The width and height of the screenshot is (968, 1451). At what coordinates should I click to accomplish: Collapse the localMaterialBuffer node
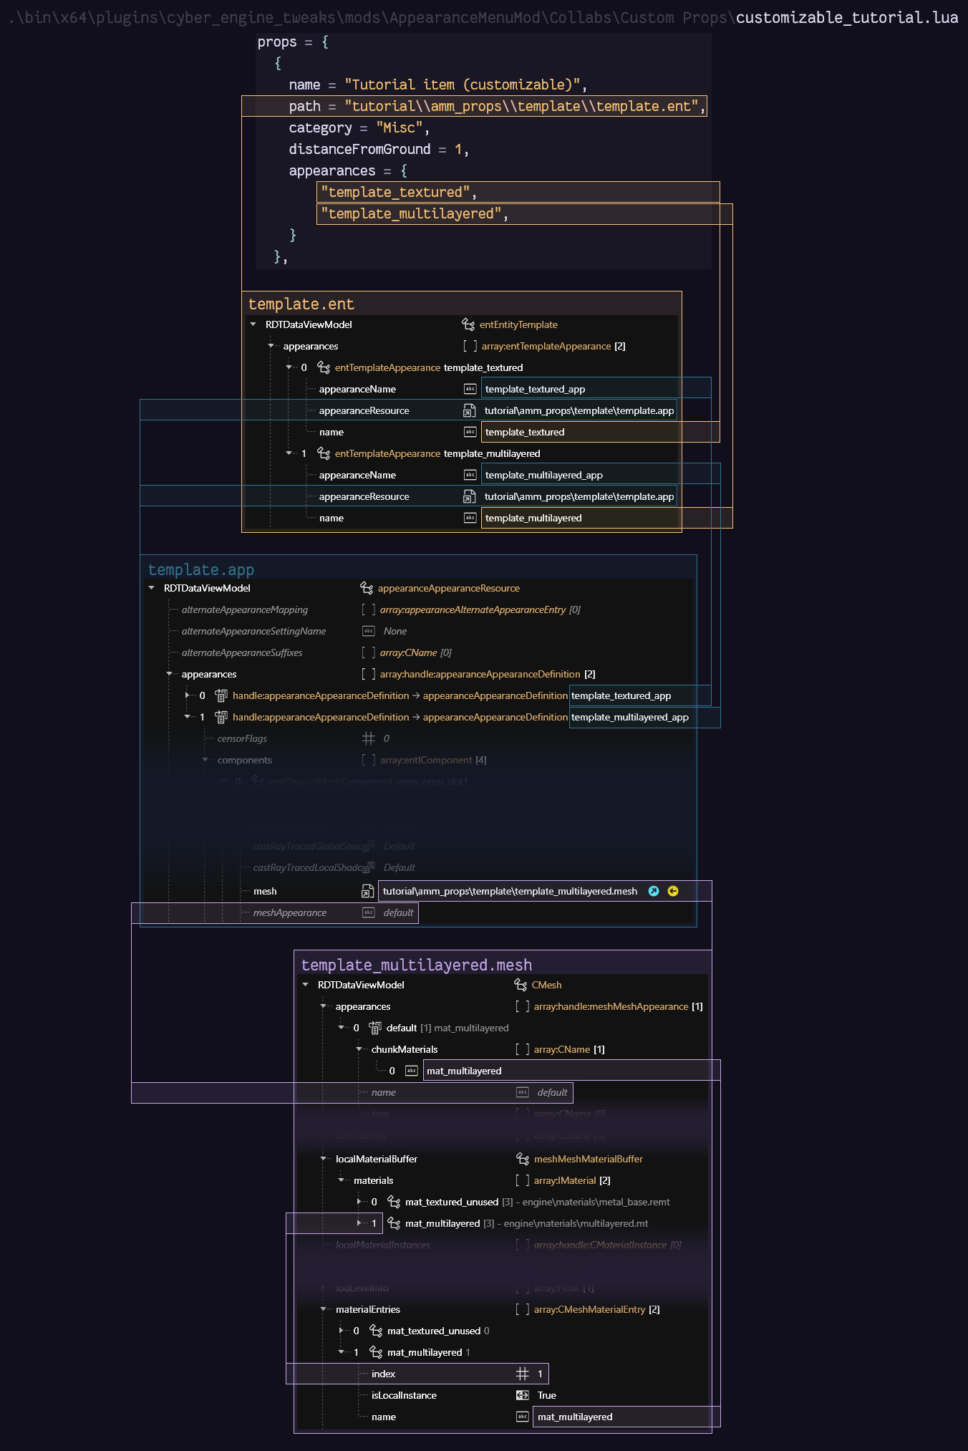point(323,1159)
